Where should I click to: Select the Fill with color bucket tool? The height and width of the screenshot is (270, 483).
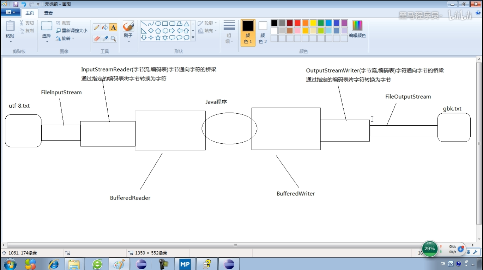click(105, 27)
